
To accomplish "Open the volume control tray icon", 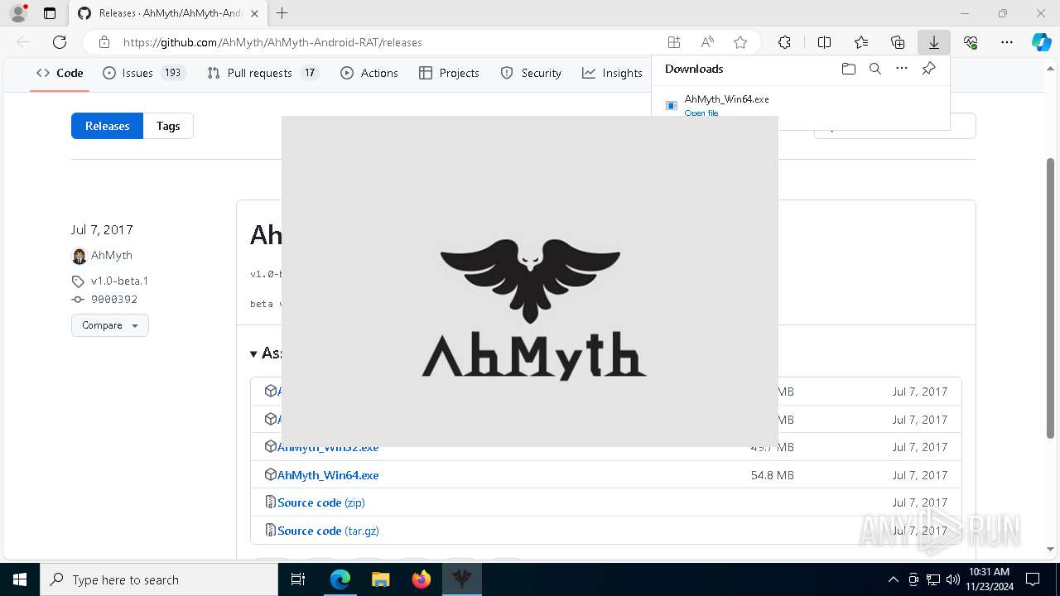I will (952, 579).
